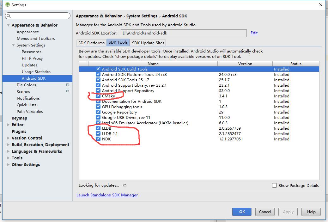Open File Colors settings
The image size is (328, 222).
(x=26, y=85)
